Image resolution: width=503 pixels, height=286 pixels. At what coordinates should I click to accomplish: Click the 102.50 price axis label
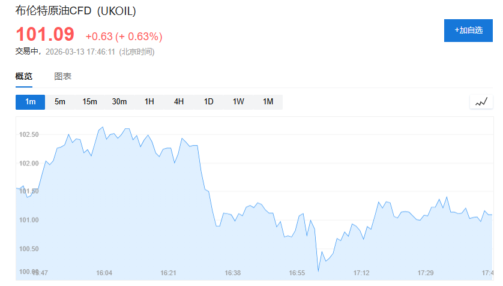[29, 134]
